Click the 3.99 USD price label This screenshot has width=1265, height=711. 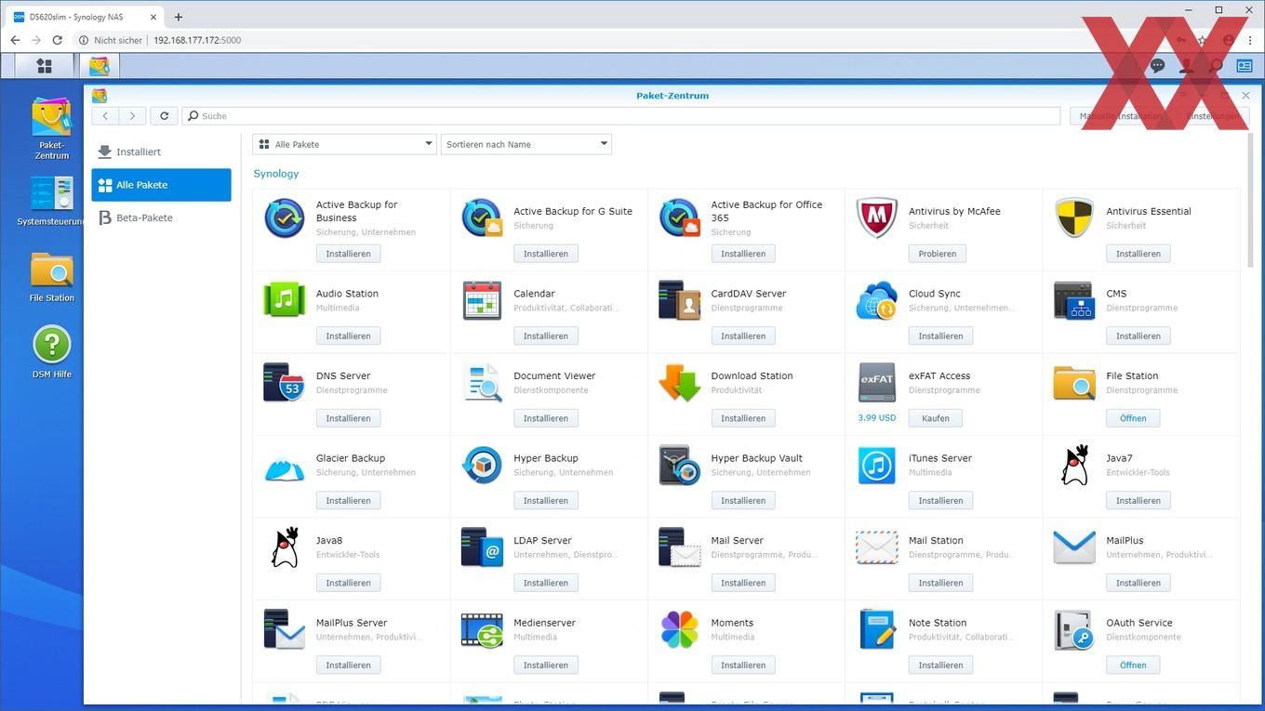click(x=877, y=418)
